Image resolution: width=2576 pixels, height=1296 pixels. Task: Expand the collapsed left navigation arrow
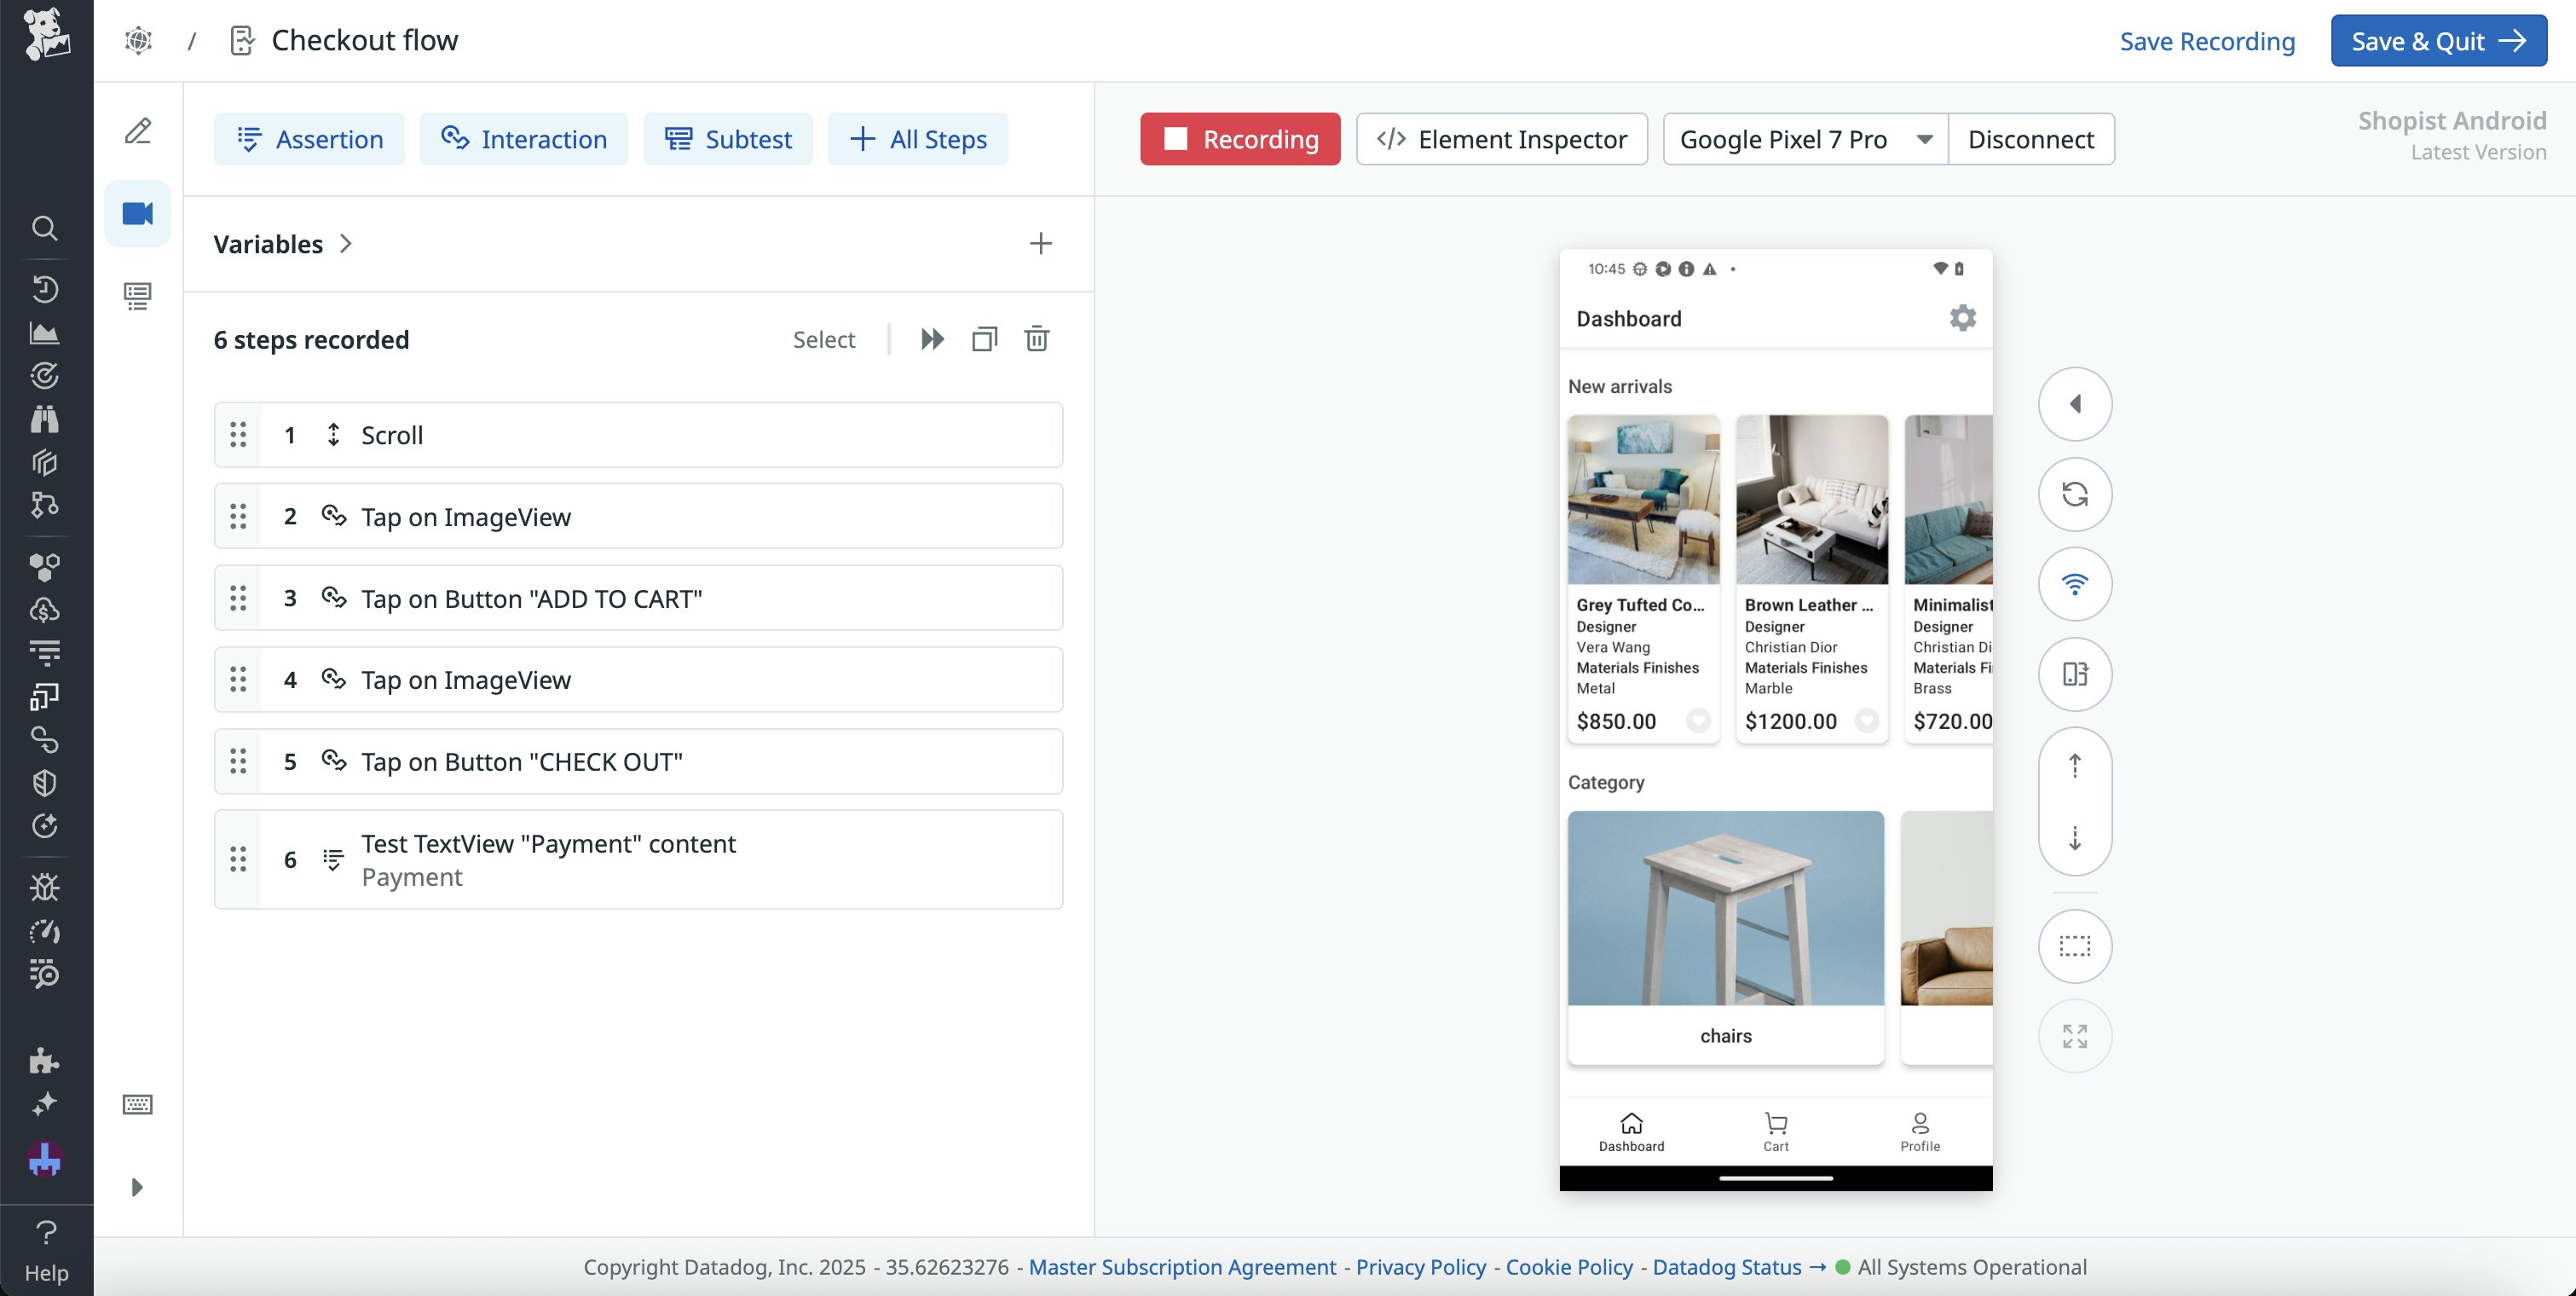[137, 1187]
